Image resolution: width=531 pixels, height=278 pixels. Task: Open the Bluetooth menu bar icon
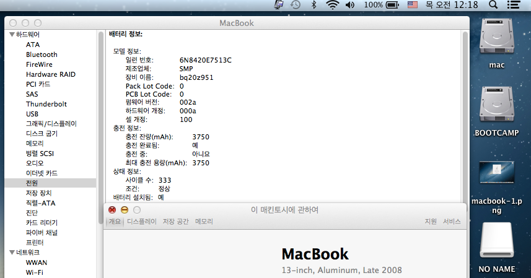coord(314,5)
